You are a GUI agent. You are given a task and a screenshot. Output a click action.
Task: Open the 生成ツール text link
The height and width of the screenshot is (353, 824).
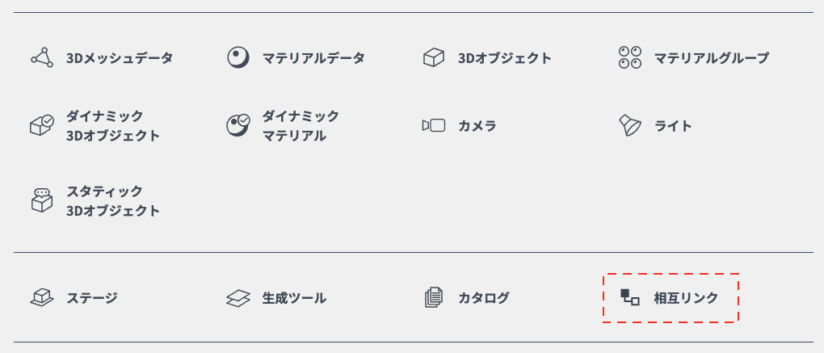pos(295,298)
